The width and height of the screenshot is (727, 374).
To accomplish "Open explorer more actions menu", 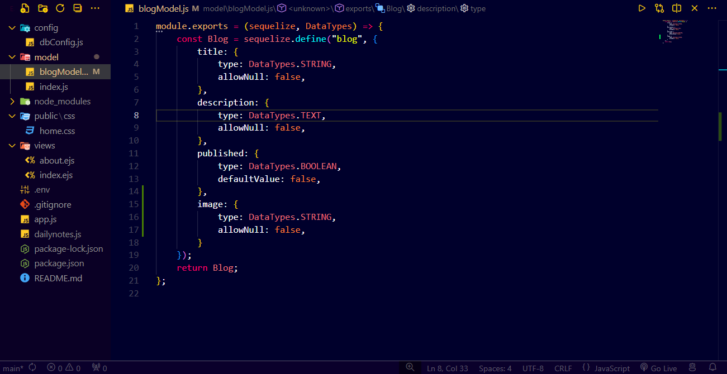I will [x=95, y=8].
